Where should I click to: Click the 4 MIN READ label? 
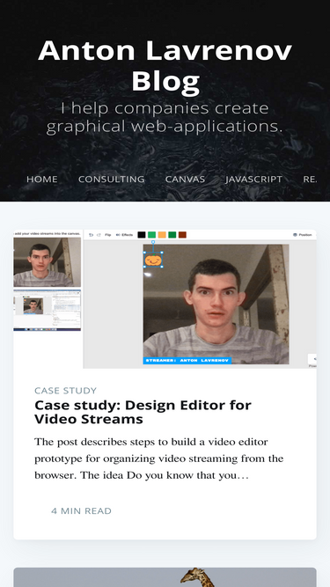pyautogui.click(x=81, y=511)
